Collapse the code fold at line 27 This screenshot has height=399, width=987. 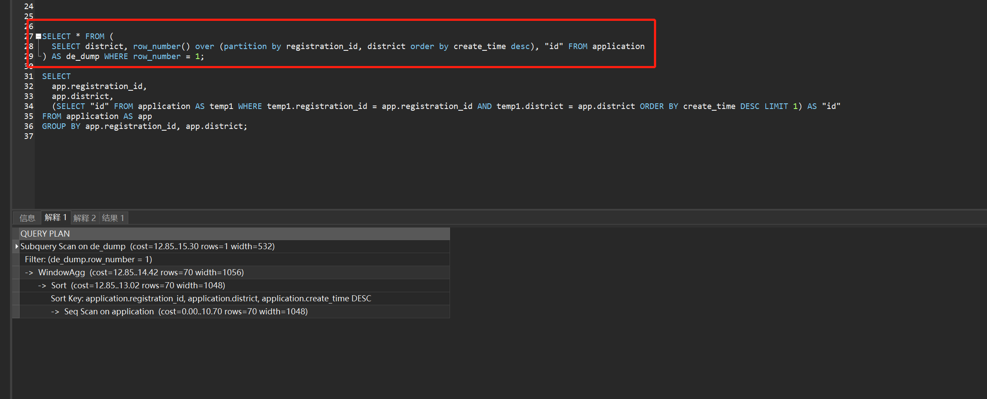(38, 36)
